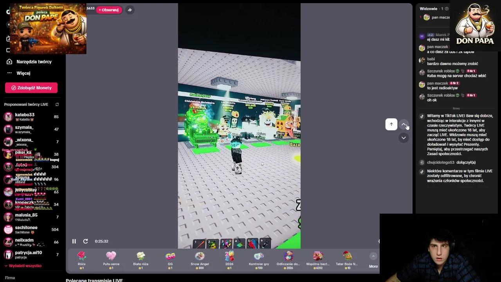Open _wixona_'s live stream
This screenshot has width=501, height=282.
tap(31, 142)
